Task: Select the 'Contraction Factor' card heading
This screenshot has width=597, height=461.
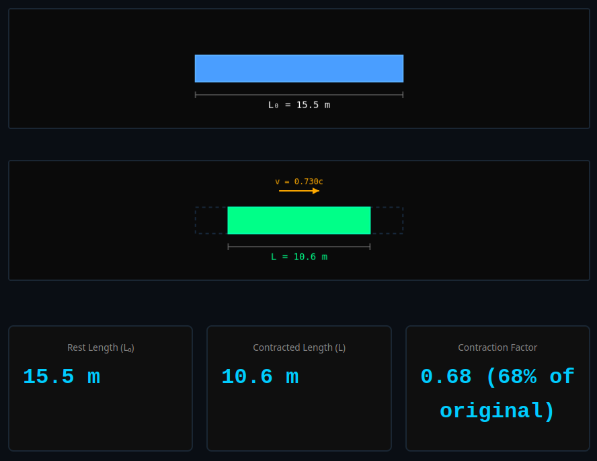Action: 497,347
